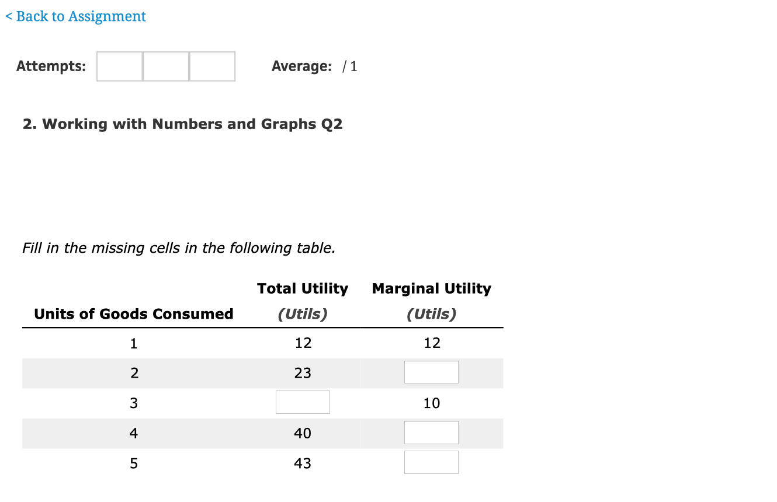This screenshot has width=777, height=502.
Task: Click the Average score text
Action: (x=314, y=67)
